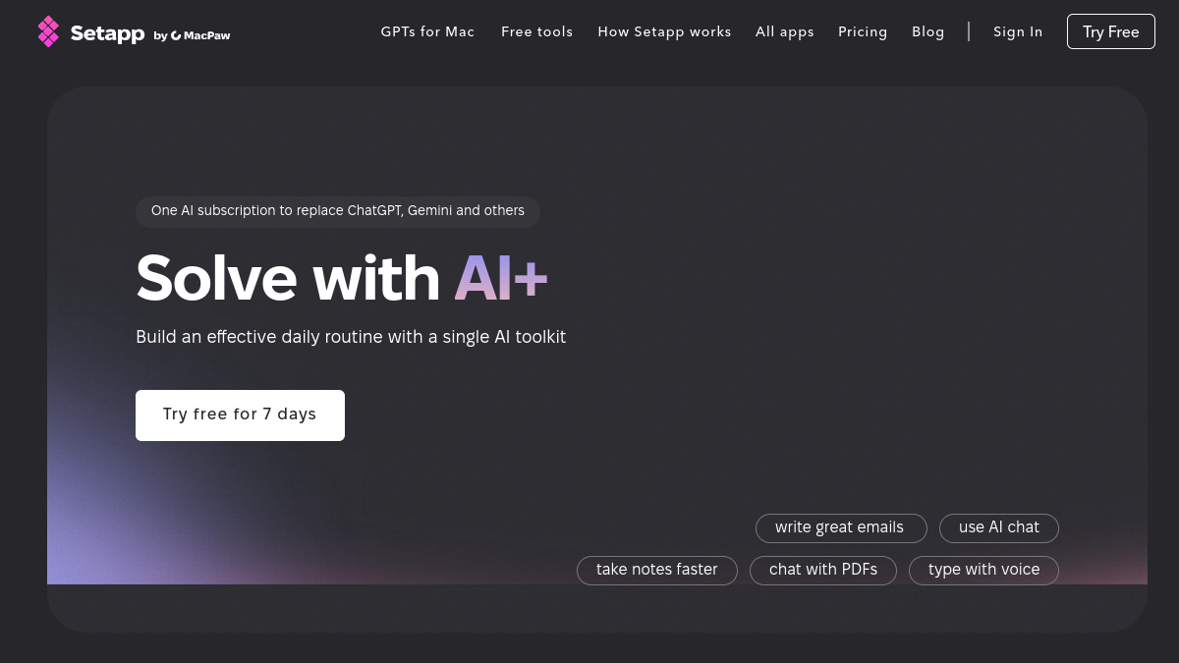This screenshot has height=663, width=1179.
Task: Browse All apps in navigation
Action: [785, 31]
